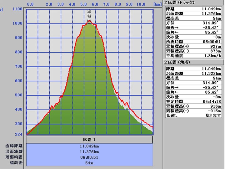This screenshot has width=225, height=169.
Task: Click the 224 minimum elevation axis label
Action: point(19,134)
